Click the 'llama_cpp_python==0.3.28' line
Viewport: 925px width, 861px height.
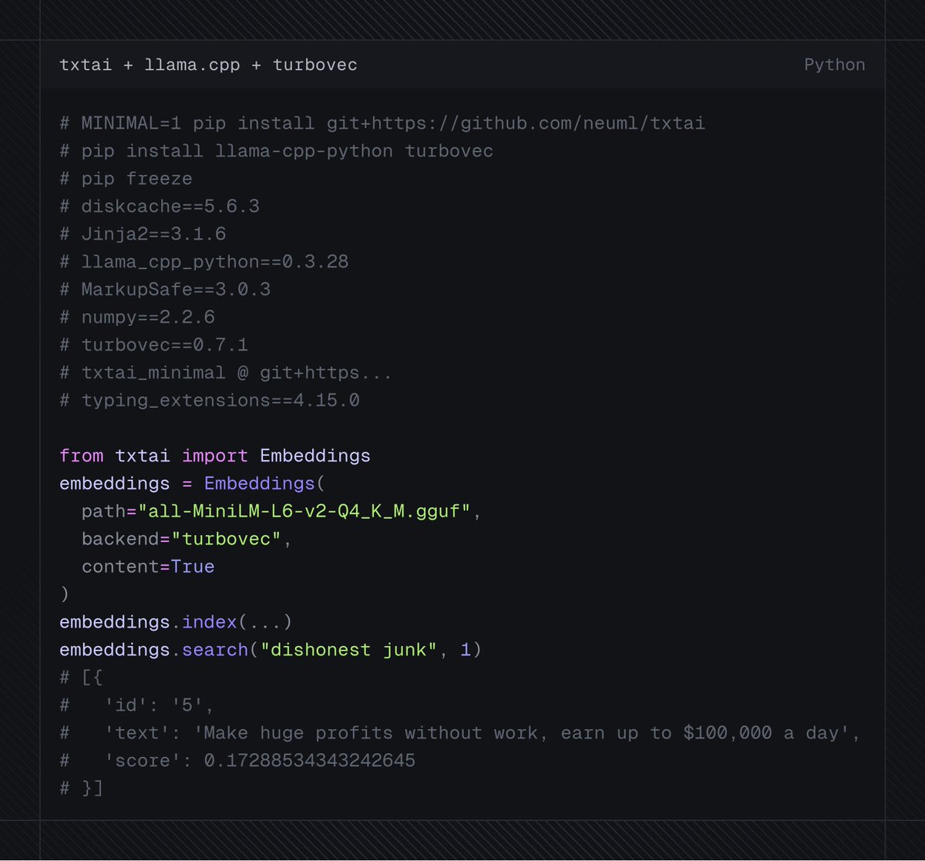[203, 262]
